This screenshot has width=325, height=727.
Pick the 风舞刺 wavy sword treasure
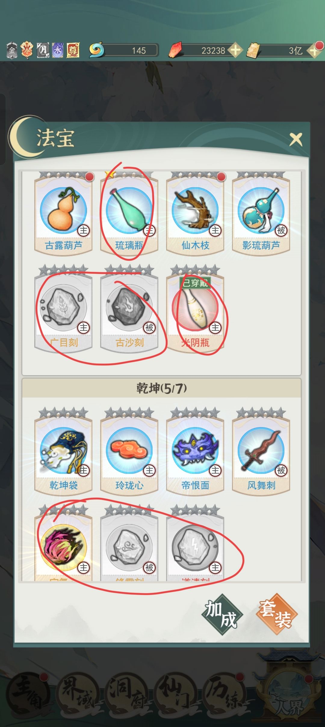(x=261, y=452)
